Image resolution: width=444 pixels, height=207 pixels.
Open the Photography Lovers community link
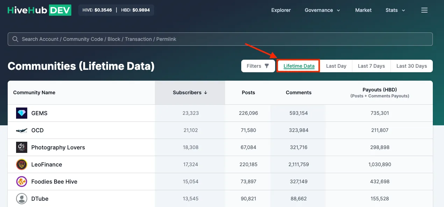[58, 147]
